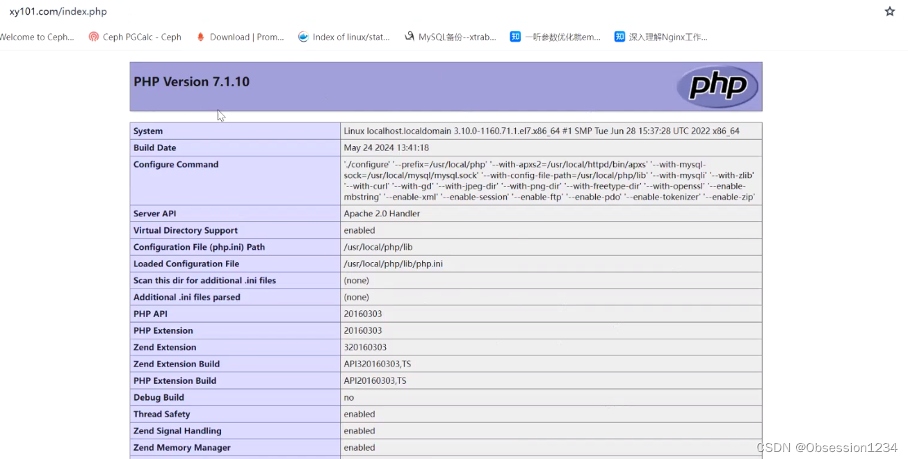
Task: Select the PHP API label
Action: point(150,314)
